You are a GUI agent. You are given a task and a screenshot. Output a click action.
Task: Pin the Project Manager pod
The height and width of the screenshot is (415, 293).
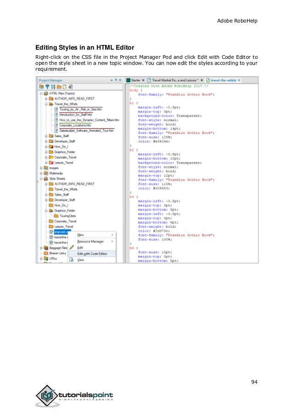pos(116,80)
